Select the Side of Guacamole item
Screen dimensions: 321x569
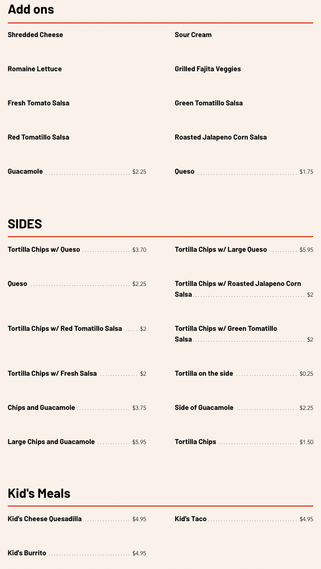pyautogui.click(x=204, y=407)
